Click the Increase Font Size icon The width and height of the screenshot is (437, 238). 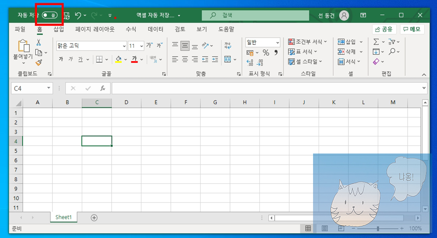pyautogui.click(x=150, y=45)
